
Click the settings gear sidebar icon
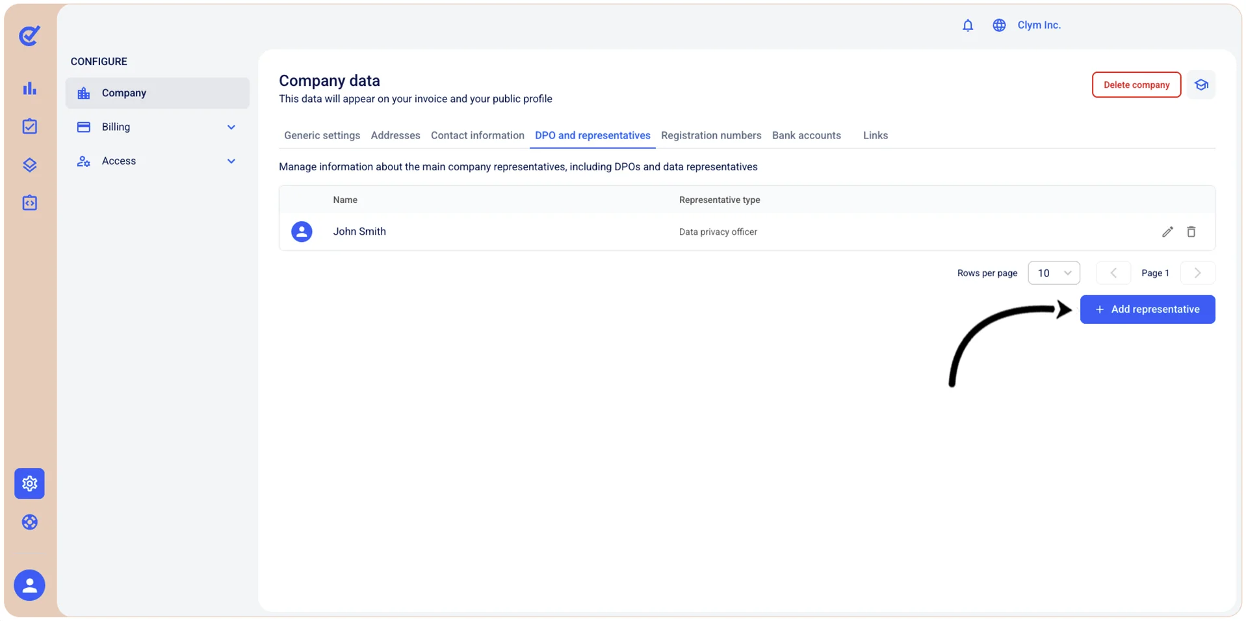pyautogui.click(x=29, y=483)
